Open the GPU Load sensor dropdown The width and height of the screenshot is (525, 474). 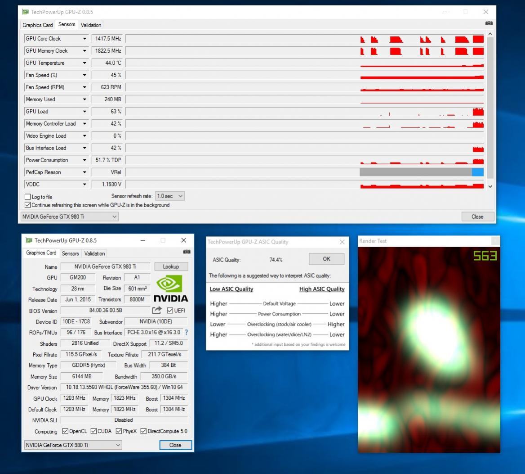85,111
